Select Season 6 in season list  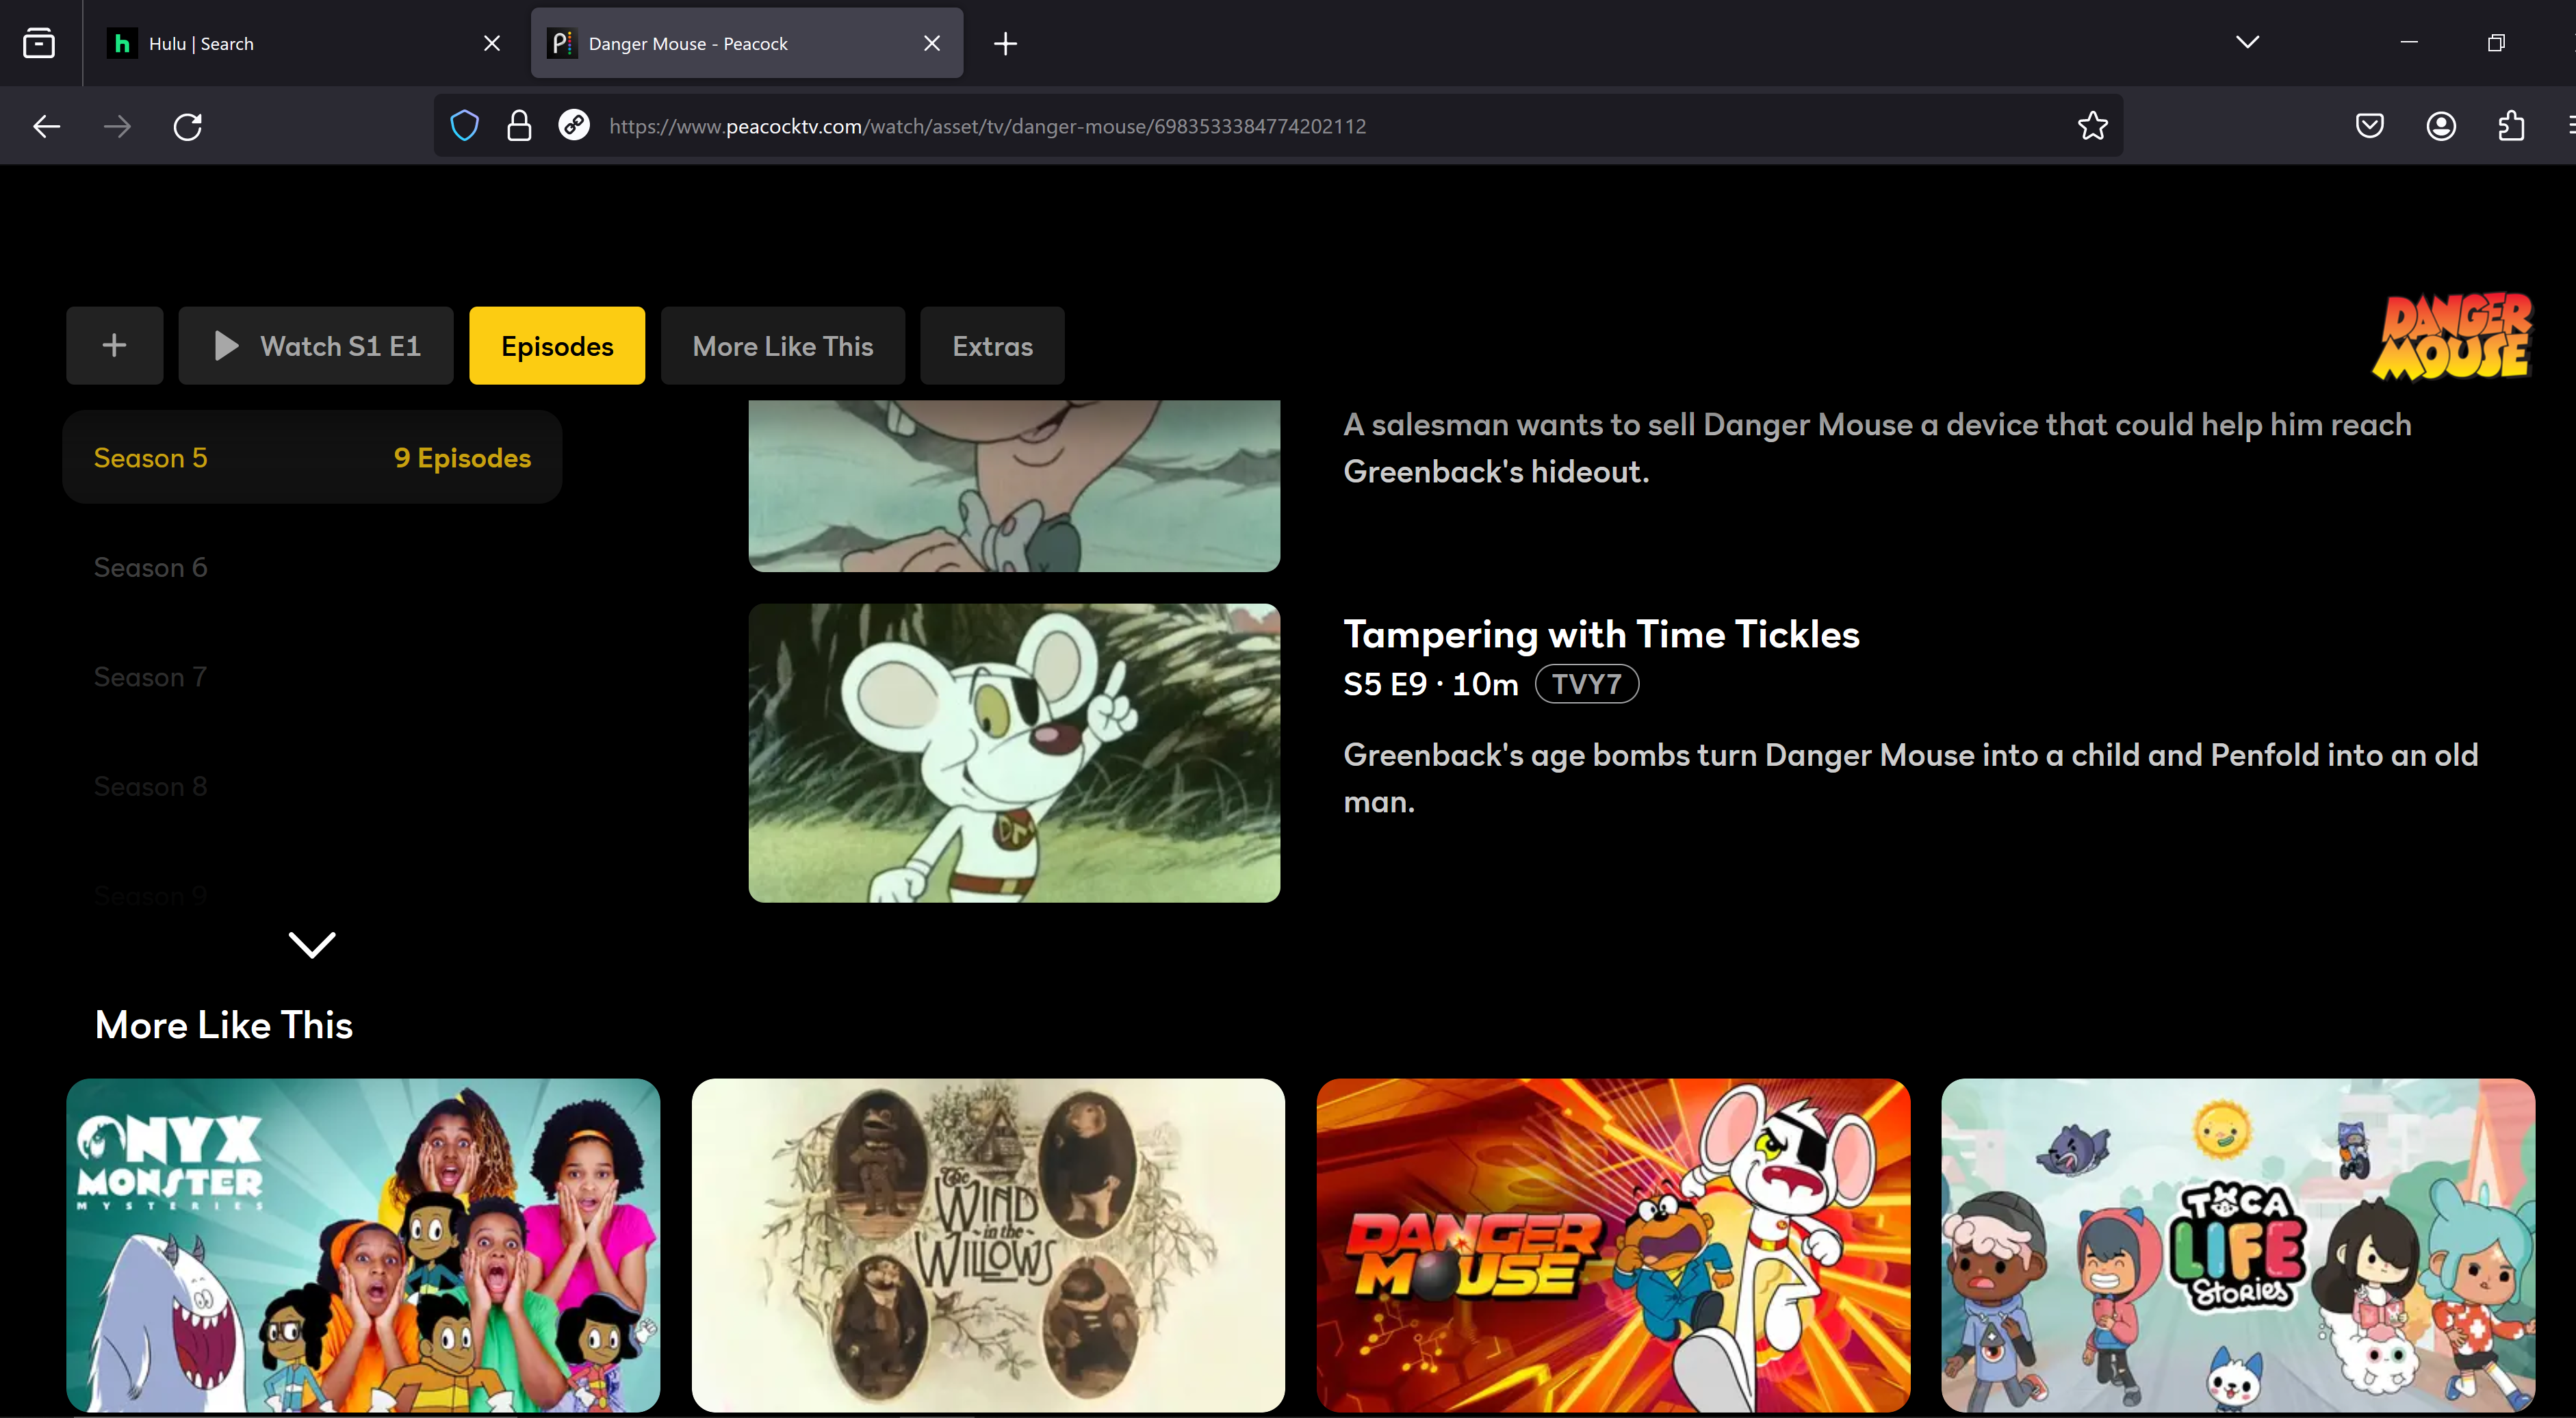click(x=150, y=567)
